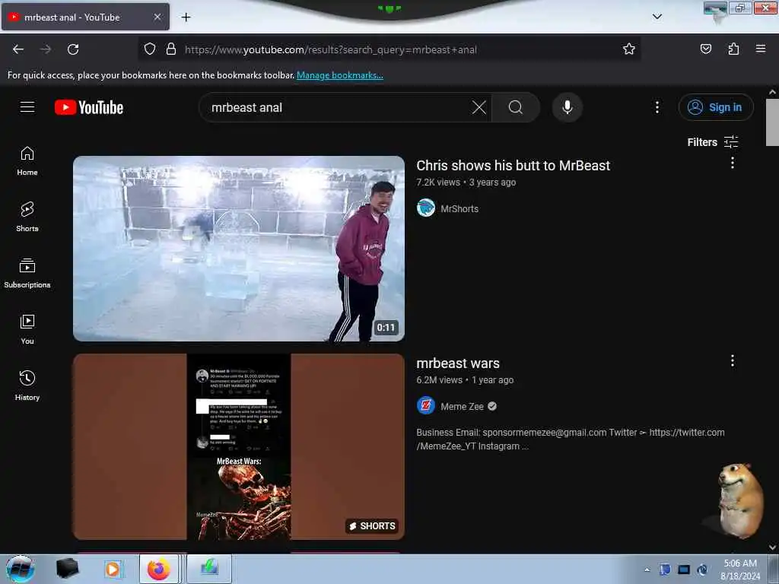
Task: Save to Pocket using the toolbar icon
Action: (x=705, y=49)
